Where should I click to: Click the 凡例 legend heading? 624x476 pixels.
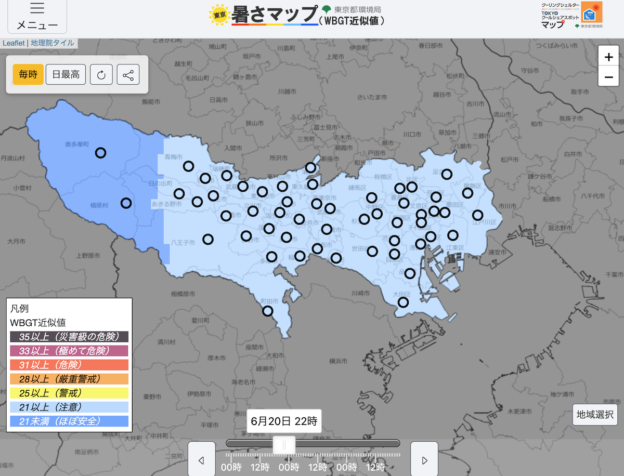click(20, 309)
